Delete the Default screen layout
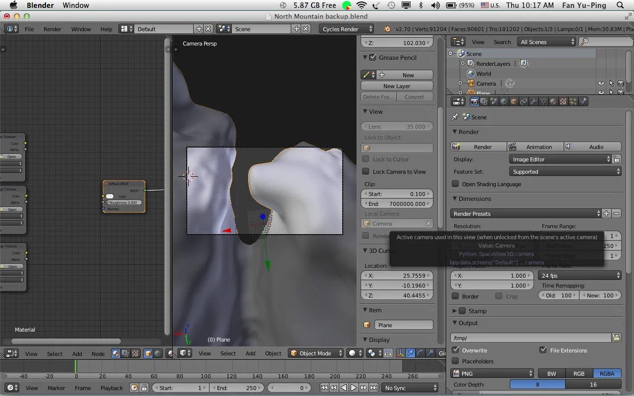The width and height of the screenshot is (634, 396). [208, 29]
